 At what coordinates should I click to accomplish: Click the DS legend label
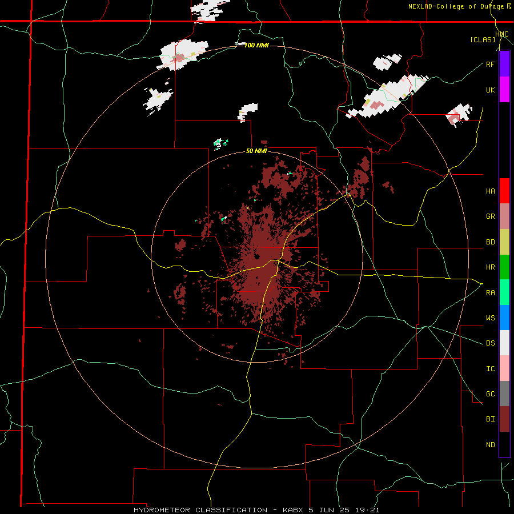[490, 343]
